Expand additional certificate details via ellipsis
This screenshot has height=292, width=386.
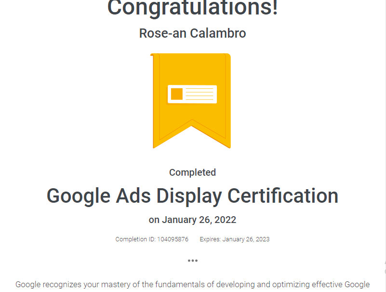point(193,260)
